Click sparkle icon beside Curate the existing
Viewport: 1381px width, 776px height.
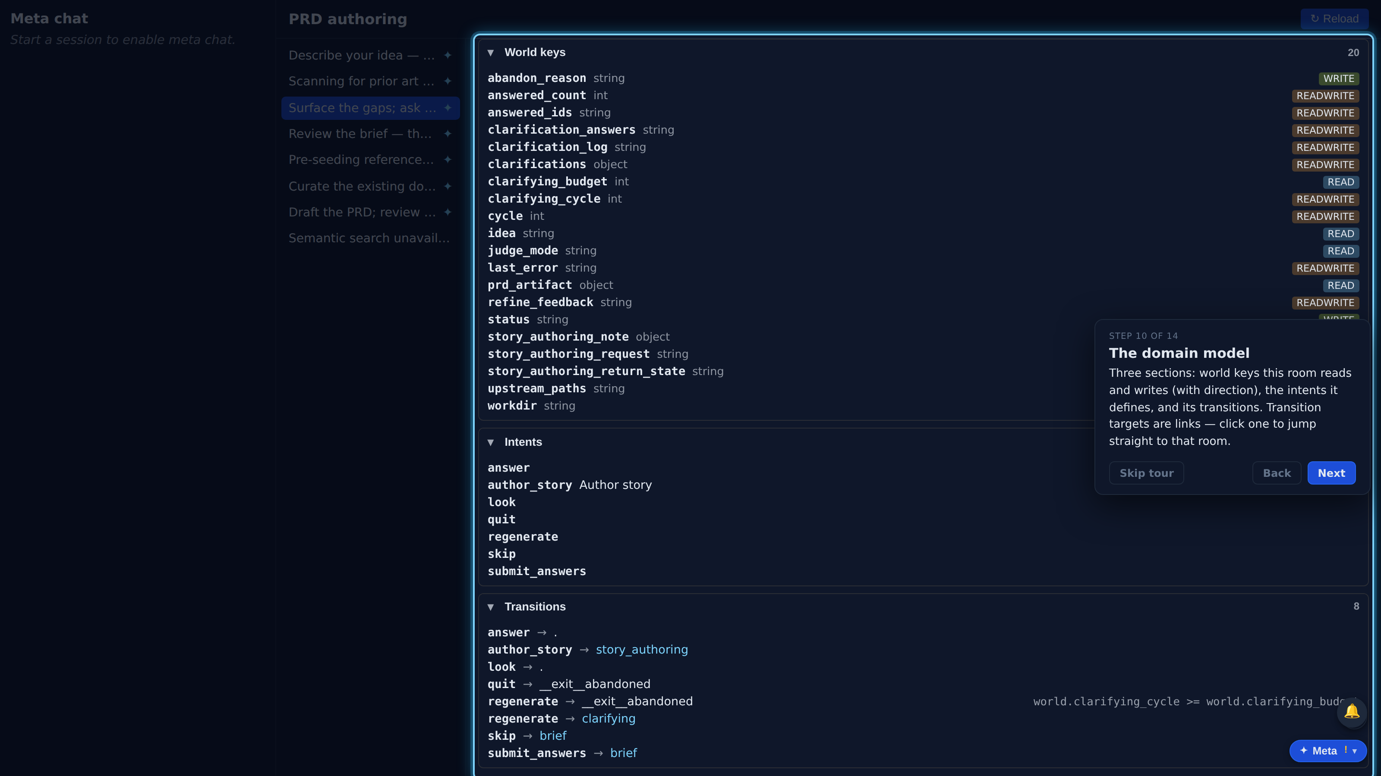[448, 186]
